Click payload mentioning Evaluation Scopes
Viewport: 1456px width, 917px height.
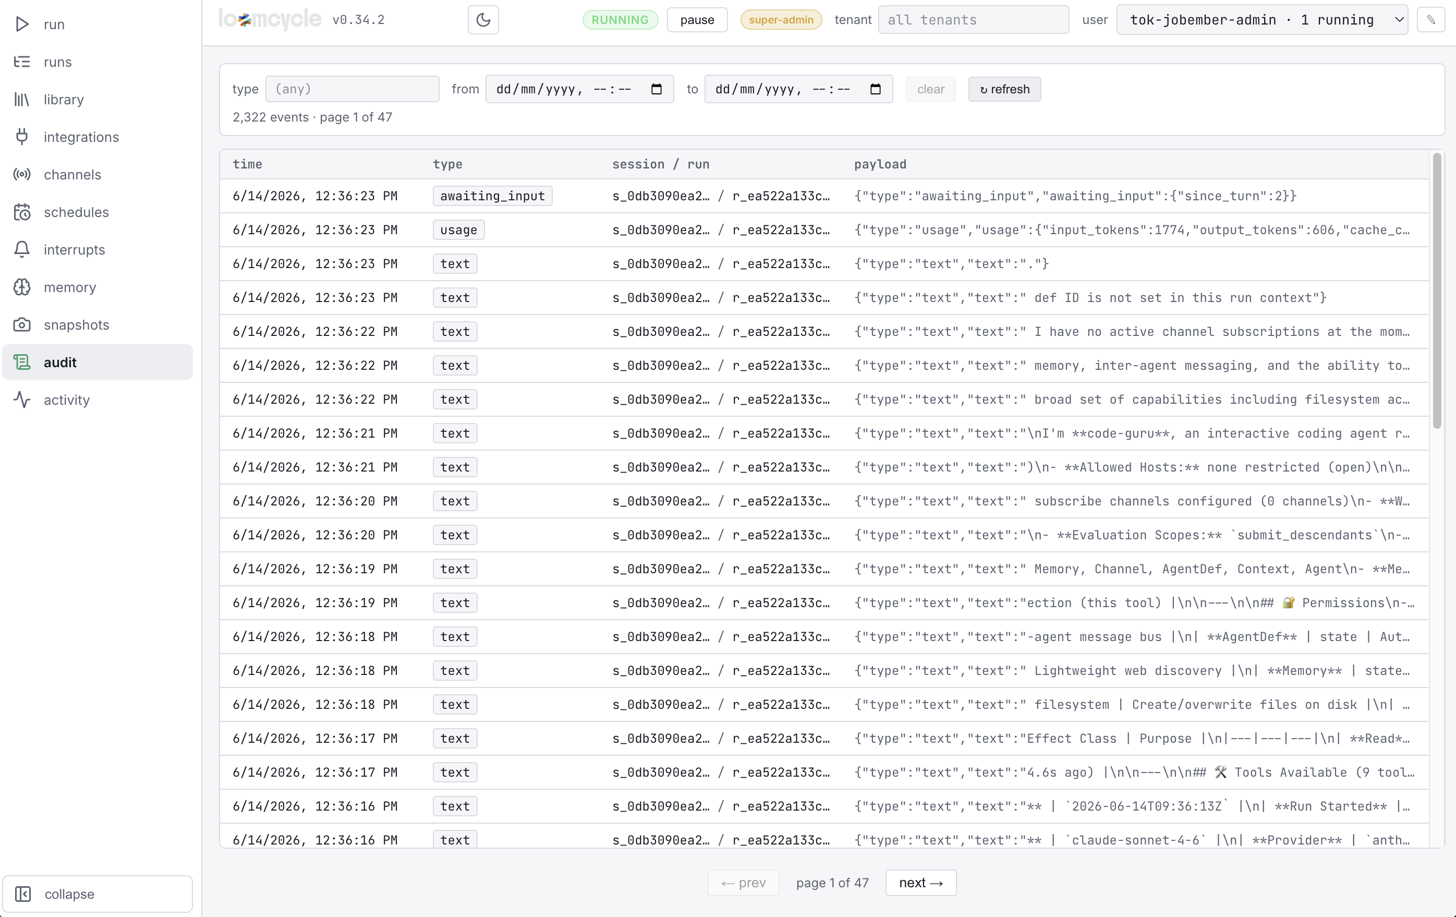(x=1131, y=534)
